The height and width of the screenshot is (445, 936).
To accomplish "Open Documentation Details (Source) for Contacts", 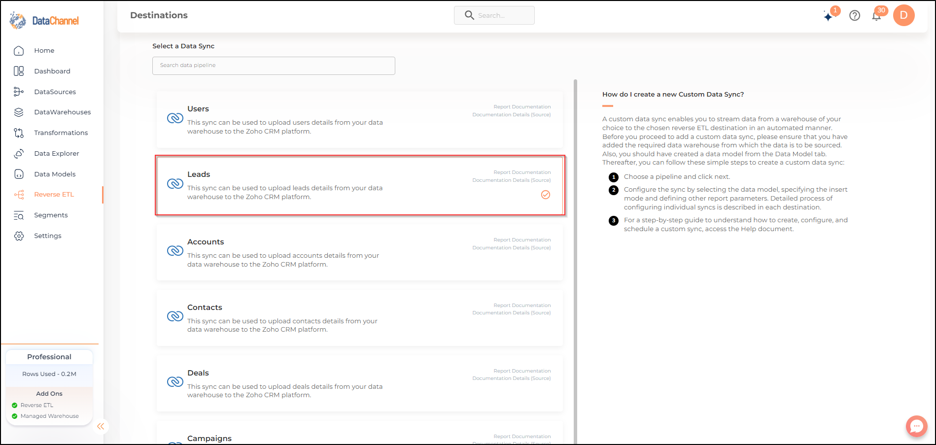I will tap(512, 313).
